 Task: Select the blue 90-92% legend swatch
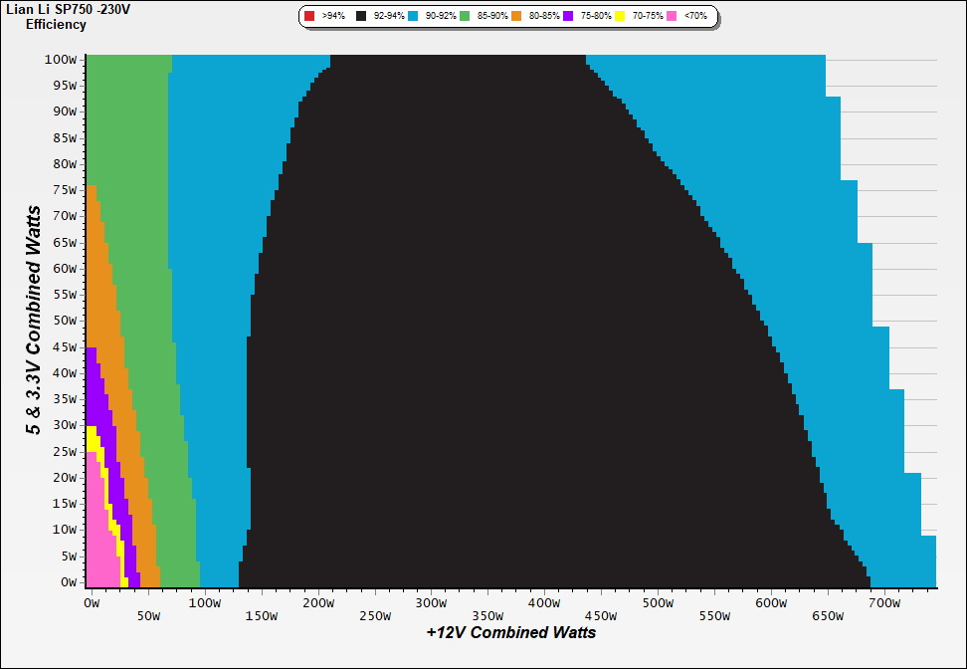(x=412, y=17)
